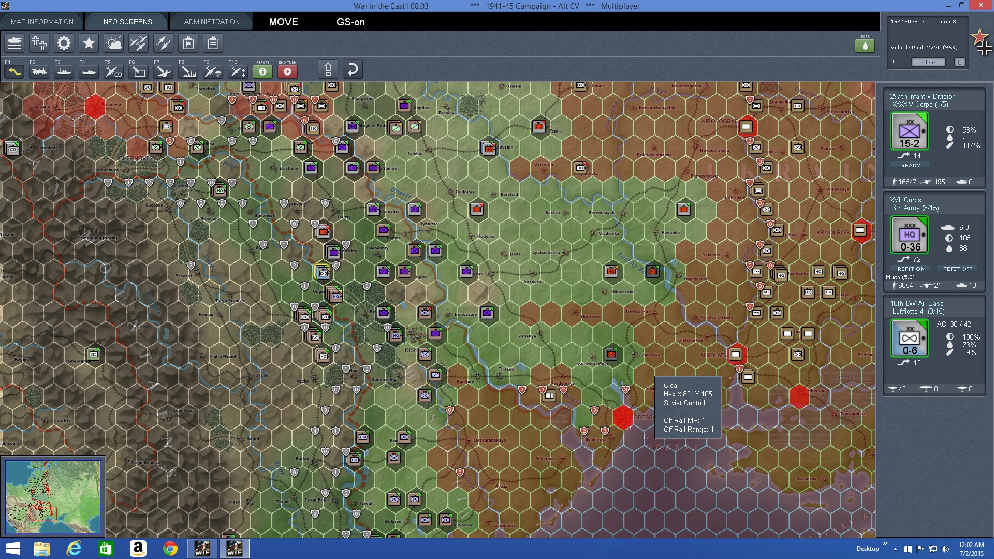994x559 pixels.
Task: Click the red Odessa city hex
Action: click(623, 417)
